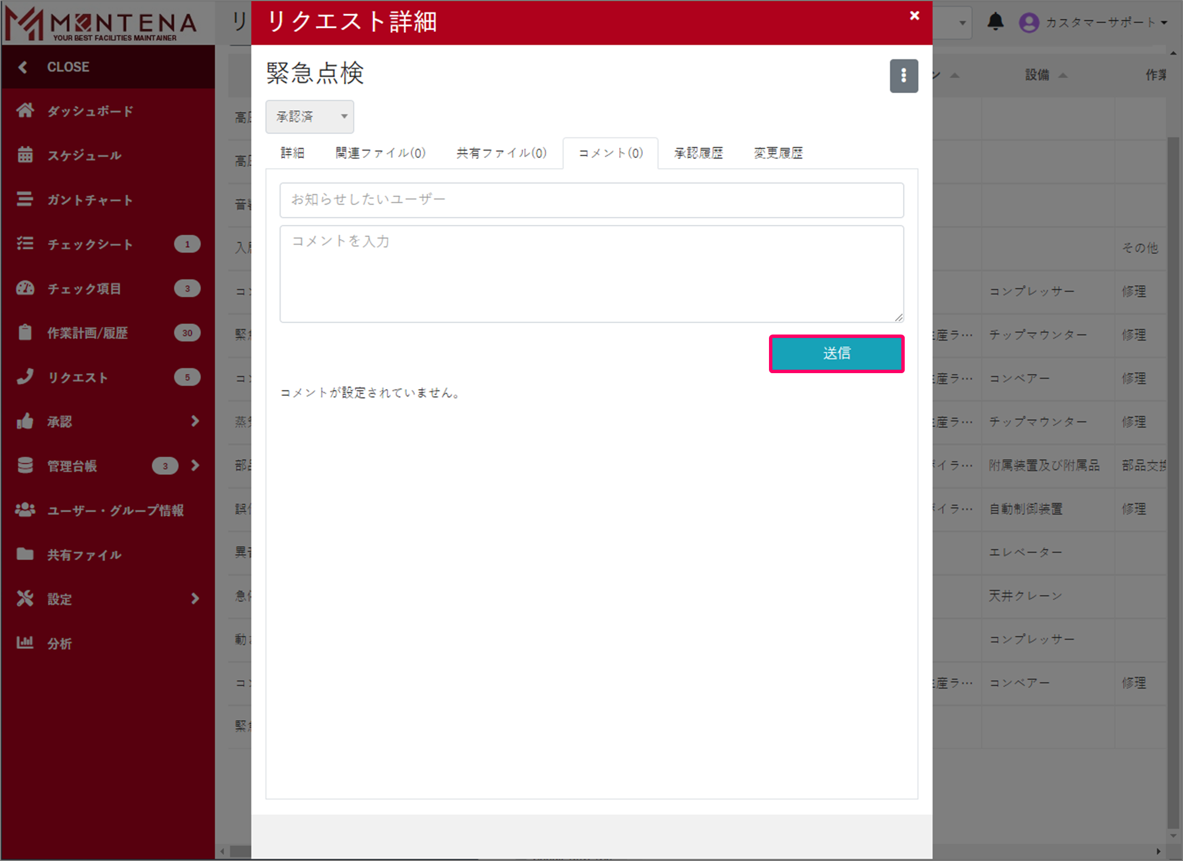Focus the お知らせしたいユーザー field
The height and width of the screenshot is (861, 1183).
(x=591, y=199)
